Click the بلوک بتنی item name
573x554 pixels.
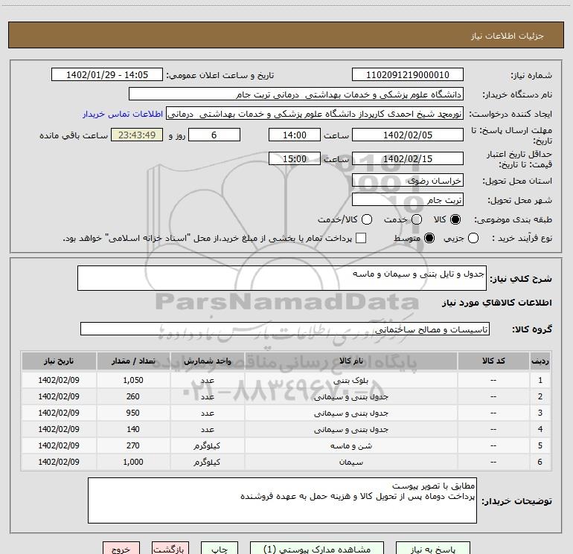(350, 380)
